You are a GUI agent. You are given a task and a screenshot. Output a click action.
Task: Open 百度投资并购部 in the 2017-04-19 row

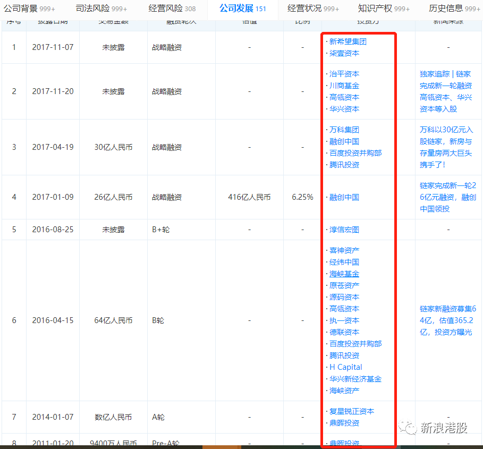pos(355,153)
